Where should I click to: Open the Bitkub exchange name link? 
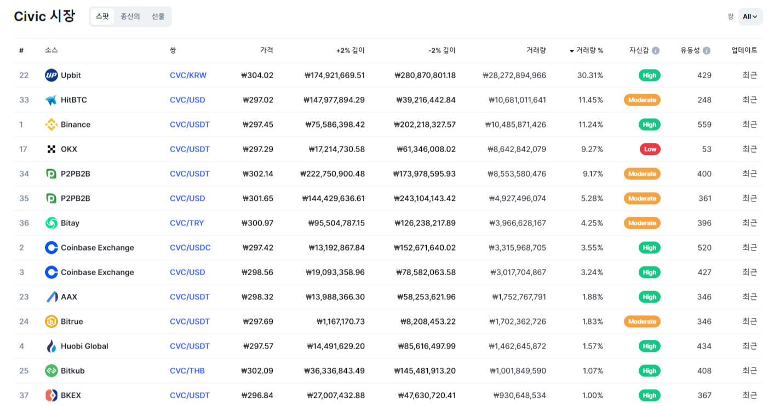tap(73, 371)
